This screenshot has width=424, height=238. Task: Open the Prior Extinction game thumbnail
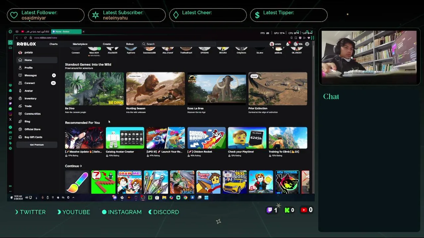[278, 89]
